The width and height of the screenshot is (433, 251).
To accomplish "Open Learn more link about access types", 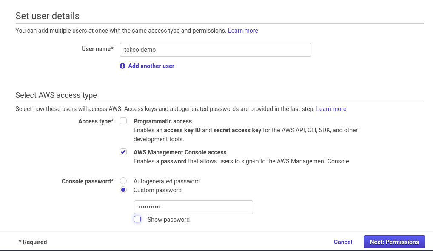I will pyautogui.click(x=331, y=109).
